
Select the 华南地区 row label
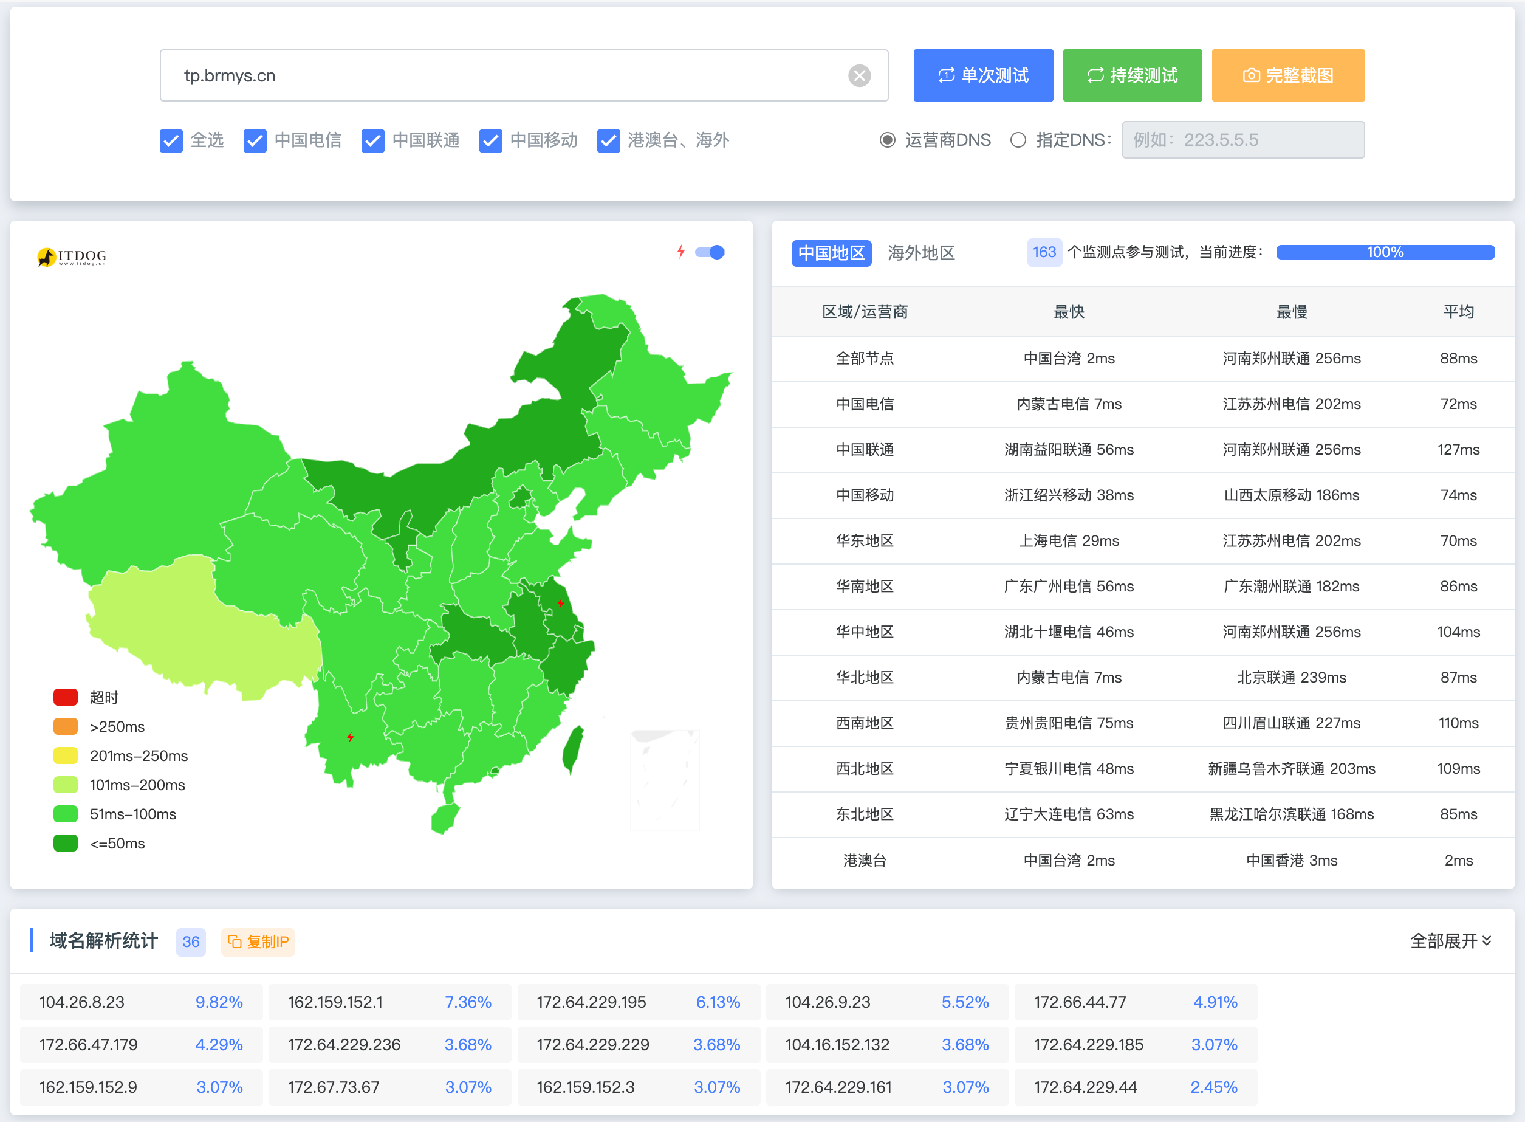point(865,586)
